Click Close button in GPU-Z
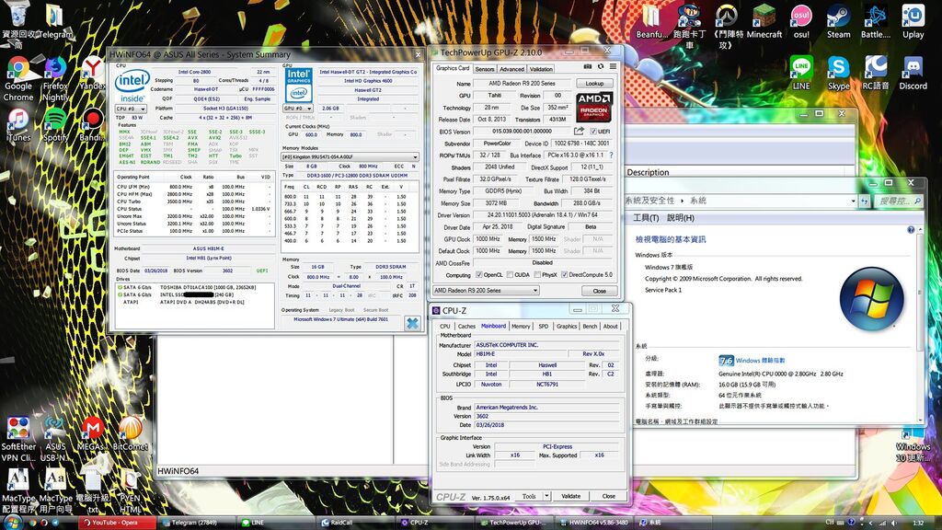The image size is (942, 530). pos(600,291)
